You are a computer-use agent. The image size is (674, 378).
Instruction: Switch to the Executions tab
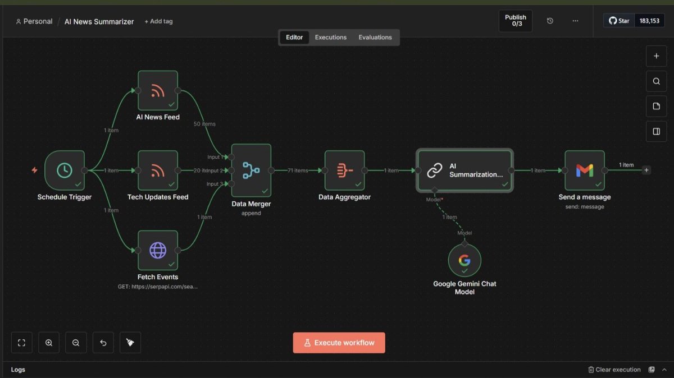click(331, 38)
